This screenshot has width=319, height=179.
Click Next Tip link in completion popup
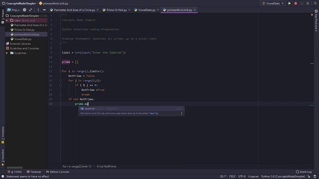point(154,113)
